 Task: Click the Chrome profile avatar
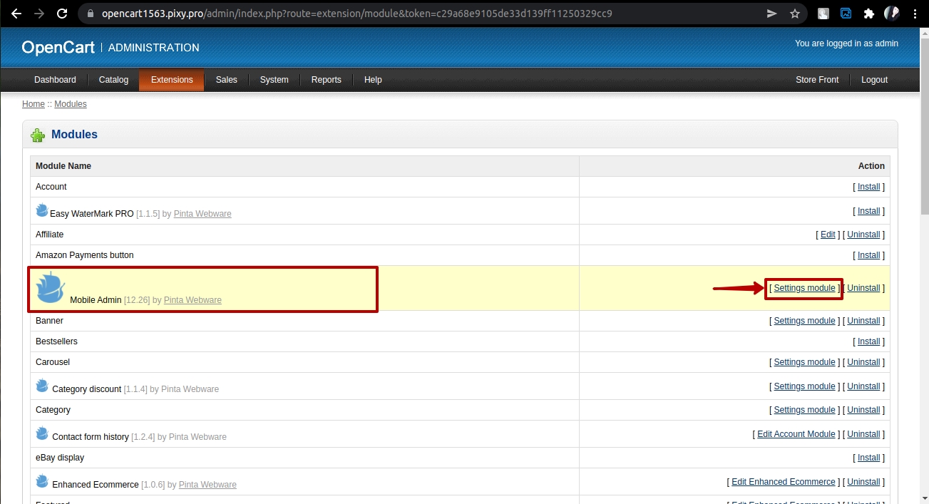[891, 14]
